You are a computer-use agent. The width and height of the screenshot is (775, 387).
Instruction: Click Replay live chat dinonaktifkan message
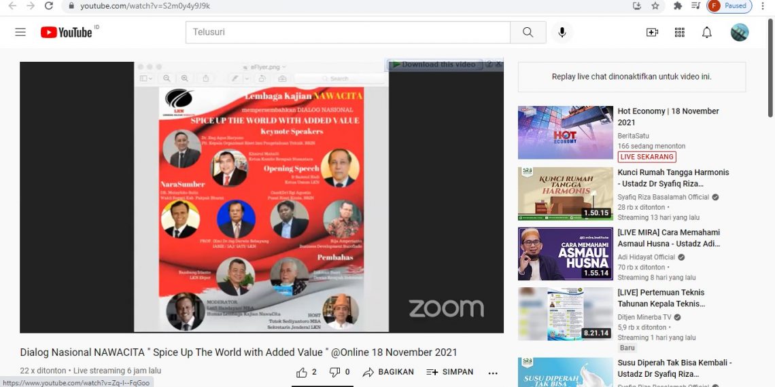point(632,77)
